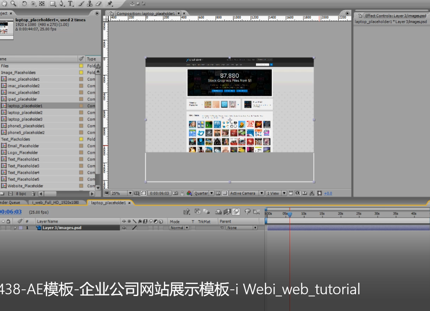Select the Eraser tool
This screenshot has width=430, height=311.
(98, 4)
